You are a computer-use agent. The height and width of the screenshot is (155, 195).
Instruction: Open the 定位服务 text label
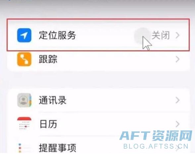pyautogui.click(x=57, y=35)
